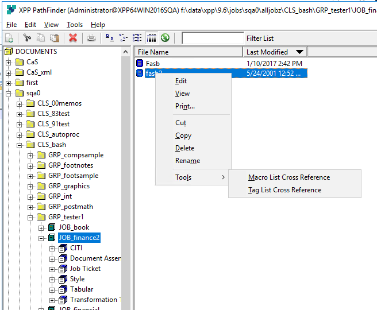The height and width of the screenshot is (310, 377).
Task: Sort by Last Modified column header
Action: [x=275, y=52]
